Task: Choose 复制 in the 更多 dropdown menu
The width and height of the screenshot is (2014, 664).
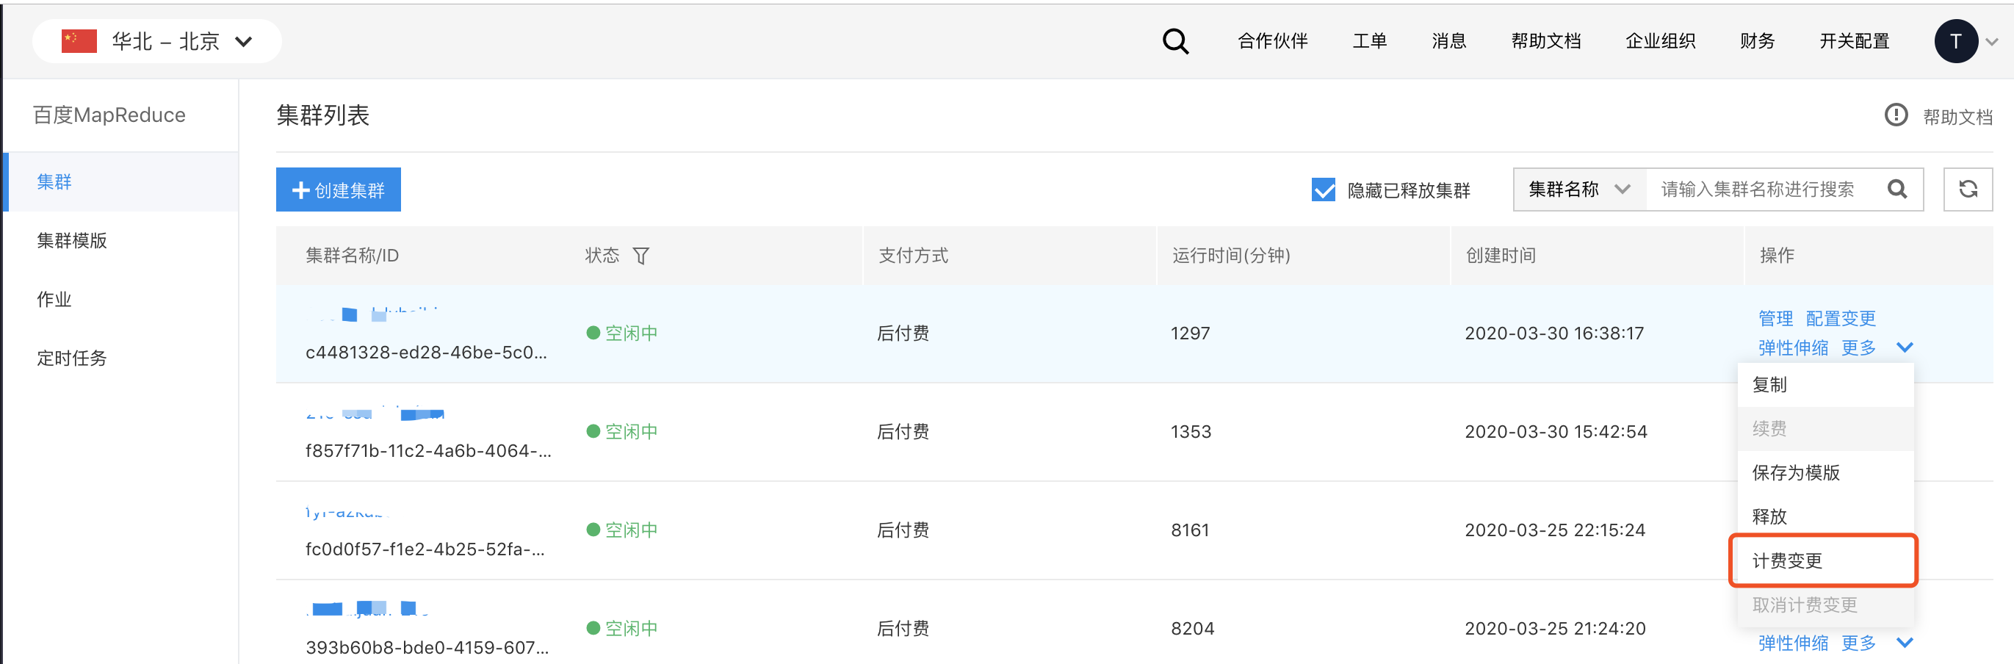Action: coord(1824,385)
